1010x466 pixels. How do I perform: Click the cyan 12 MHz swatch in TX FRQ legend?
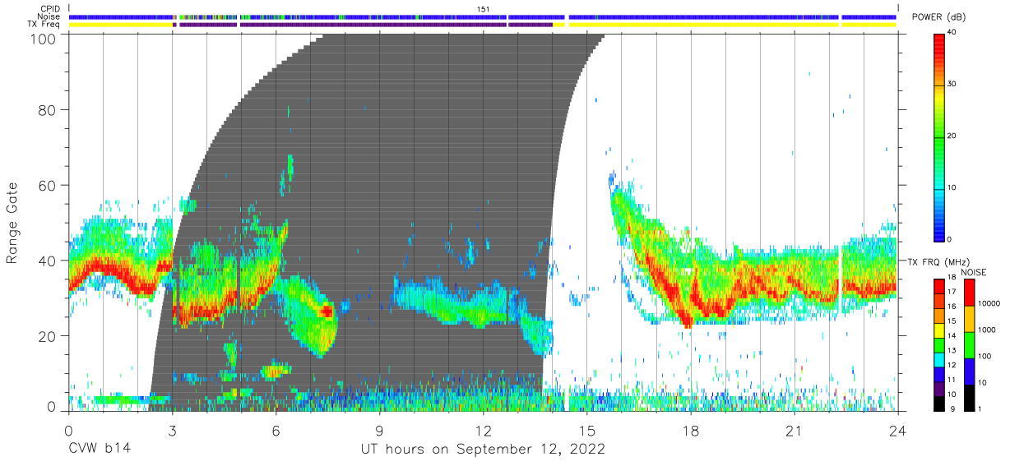pyautogui.click(x=939, y=359)
